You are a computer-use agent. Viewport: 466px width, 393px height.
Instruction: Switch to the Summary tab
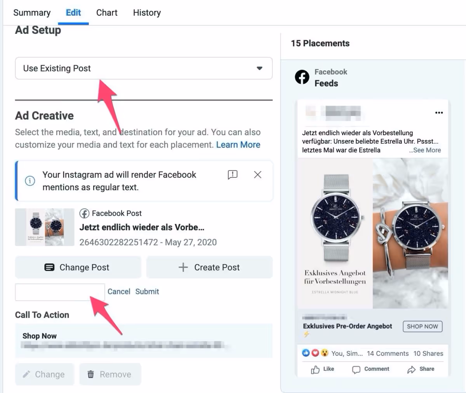pyautogui.click(x=32, y=12)
